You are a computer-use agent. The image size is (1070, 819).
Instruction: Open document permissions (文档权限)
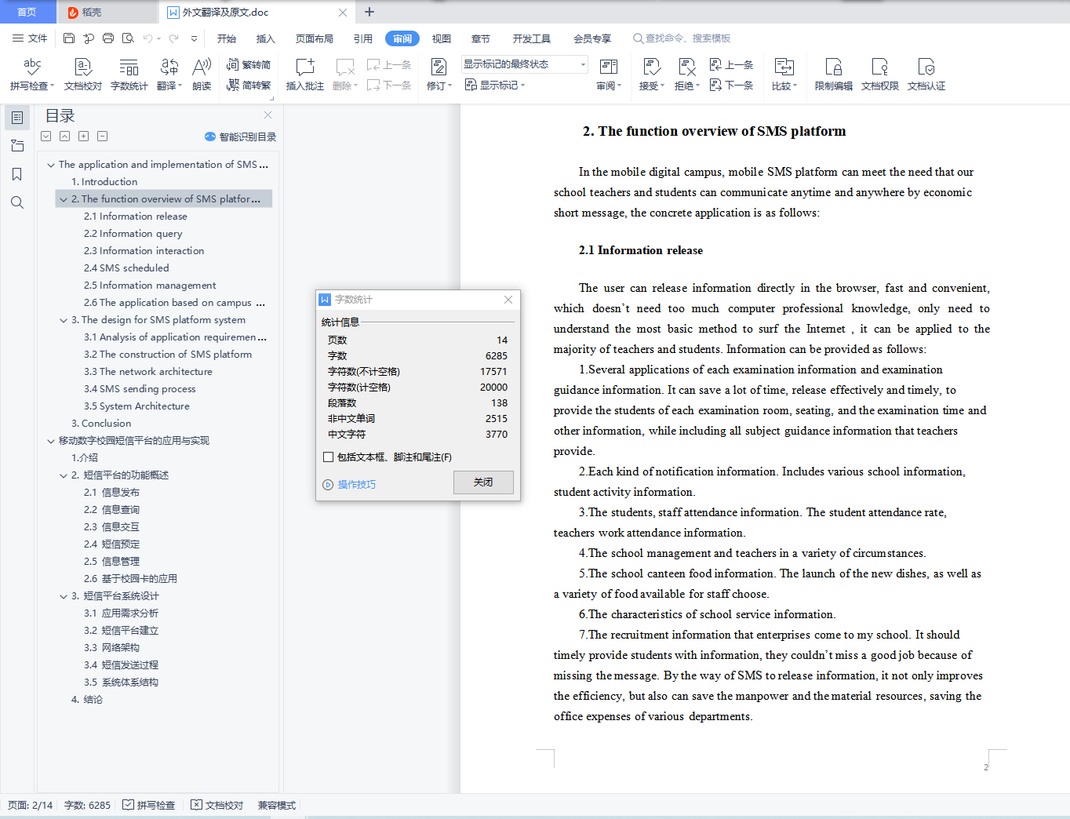879,75
